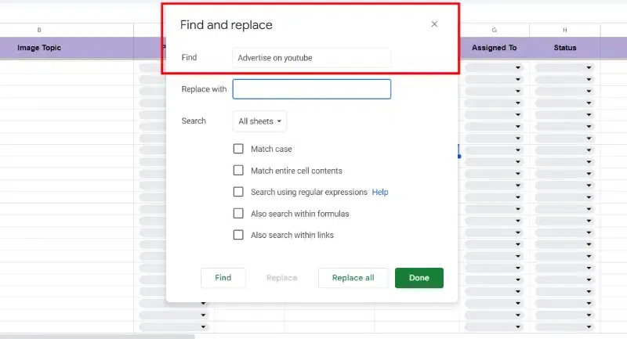Enable the Match case checkbox
The image size is (627, 339).
click(238, 149)
